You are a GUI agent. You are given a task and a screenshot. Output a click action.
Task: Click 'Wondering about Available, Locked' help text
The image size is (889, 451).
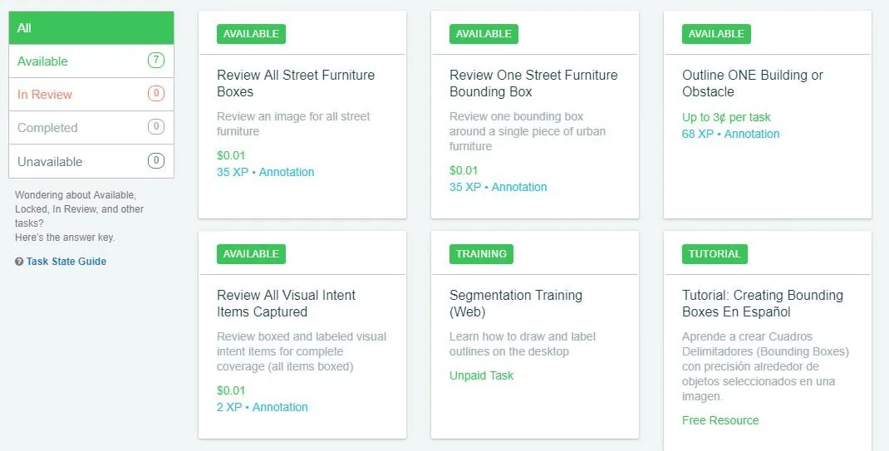[x=80, y=216]
